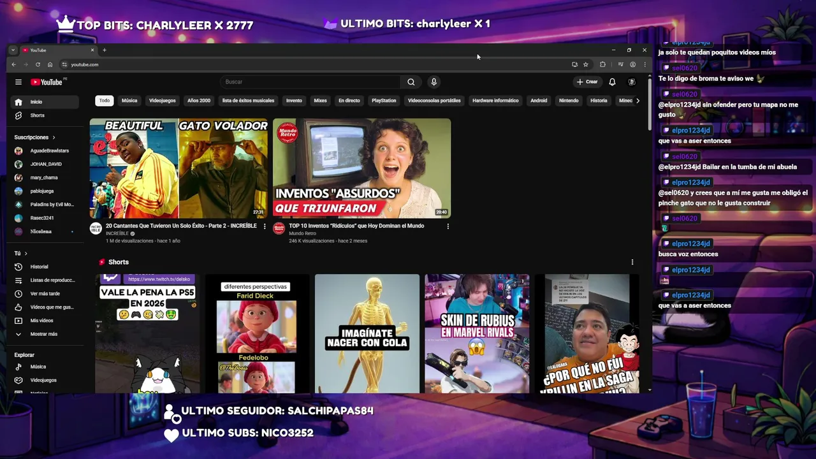Click elpro1234jd's 'busca voz entonces' chat message
The image size is (816, 459).
(x=688, y=254)
